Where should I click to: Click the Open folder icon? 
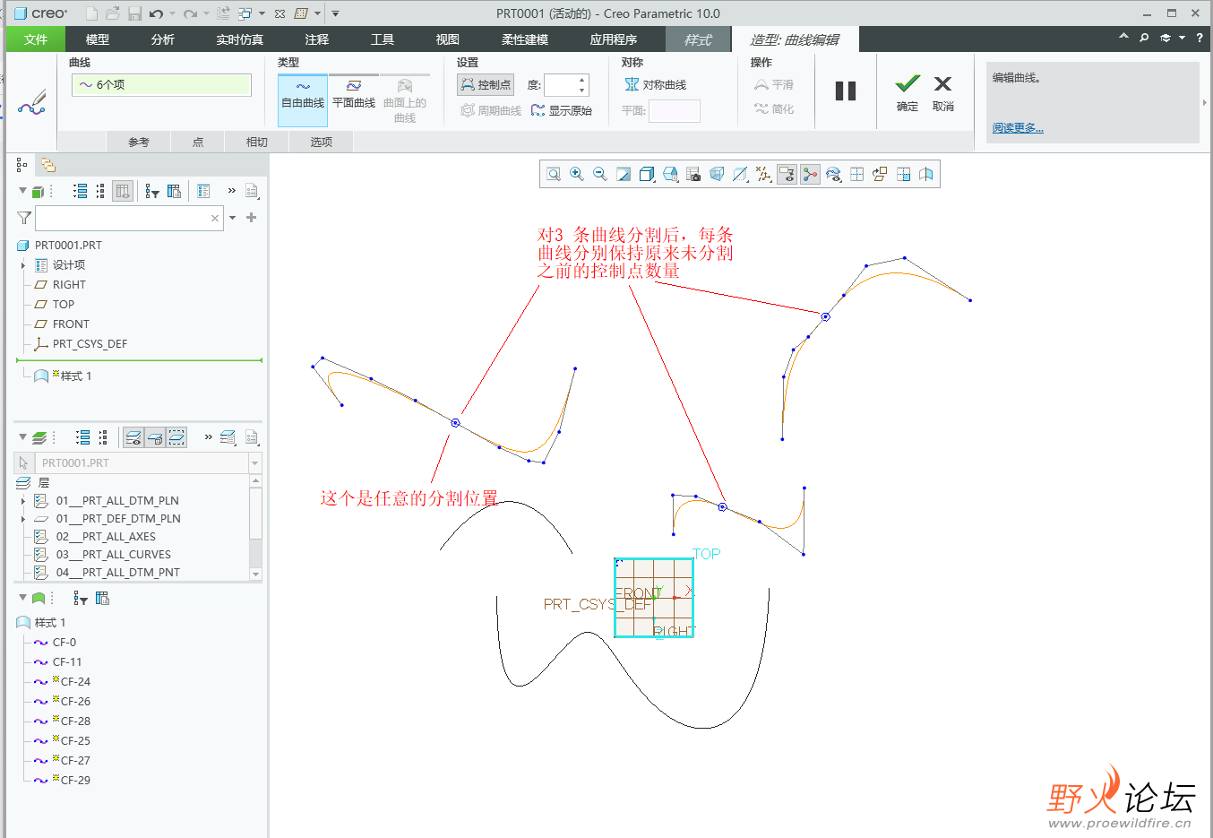[113, 13]
